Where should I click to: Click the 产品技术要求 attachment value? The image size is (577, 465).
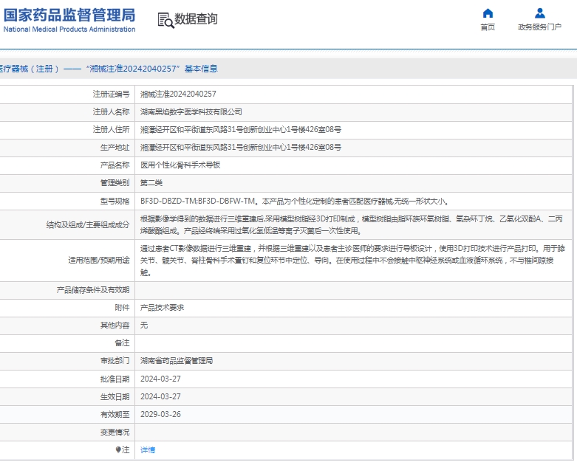pos(162,308)
